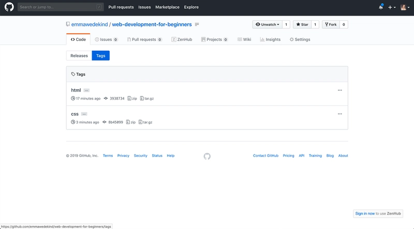This screenshot has height=229, width=414.
Task: Open the more options menu for html row
Action: (340, 90)
